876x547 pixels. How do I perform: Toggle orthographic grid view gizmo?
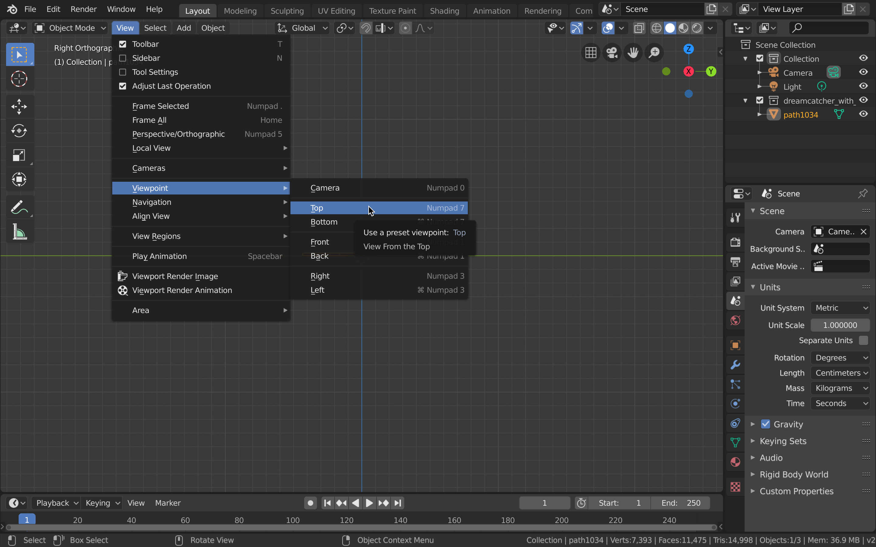[x=591, y=53]
